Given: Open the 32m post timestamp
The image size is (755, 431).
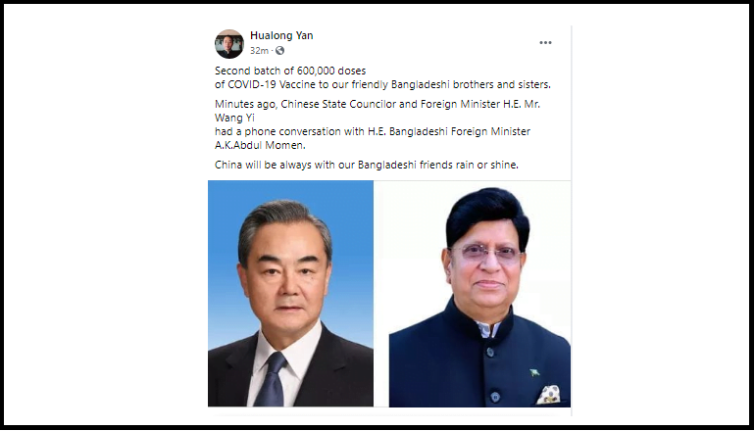Looking at the screenshot, I should 259,51.
